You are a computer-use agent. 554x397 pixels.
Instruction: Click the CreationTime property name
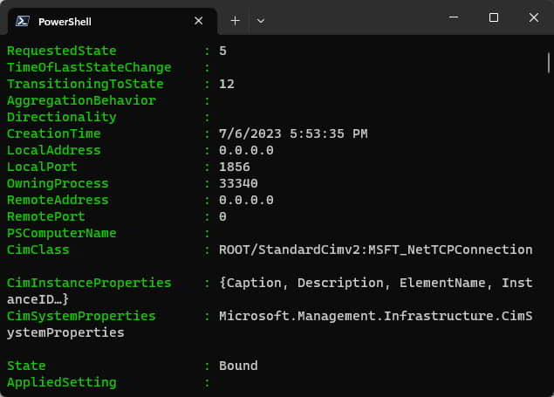[54, 133]
